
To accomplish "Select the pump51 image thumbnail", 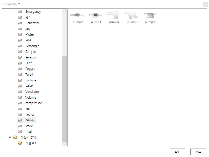I will 150,15.
